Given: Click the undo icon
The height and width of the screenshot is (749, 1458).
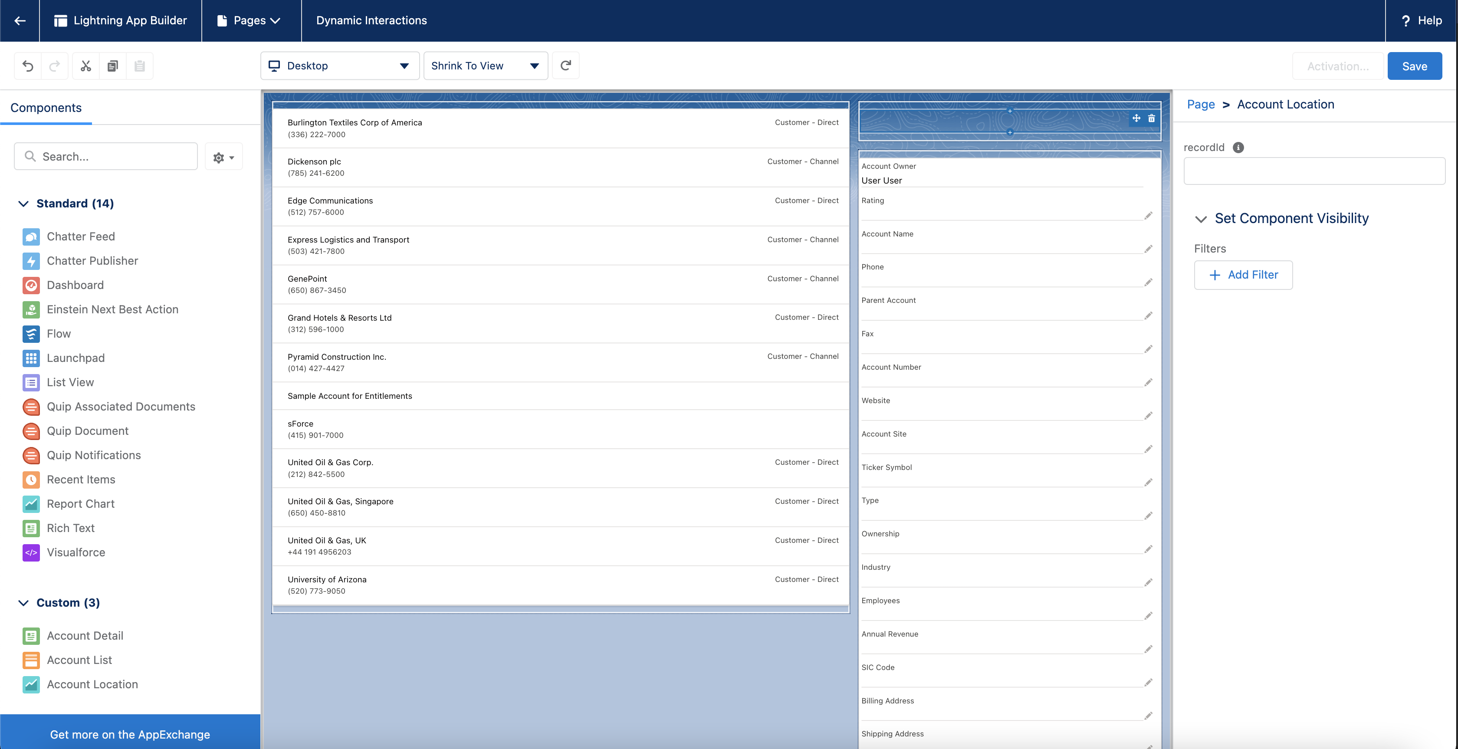Looking at the screenshot, I should [x=28, y=66].
